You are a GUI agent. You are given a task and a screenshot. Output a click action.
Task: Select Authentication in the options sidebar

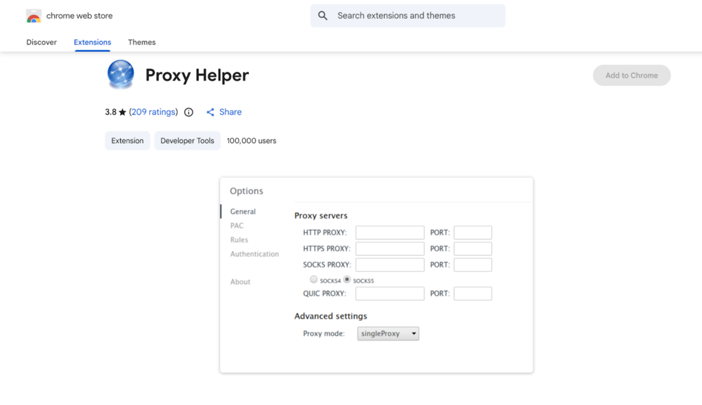254,254
